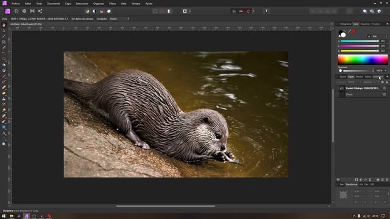
Task: Switch to the Liquify persona icon
Action: click(x=16, y=11)
